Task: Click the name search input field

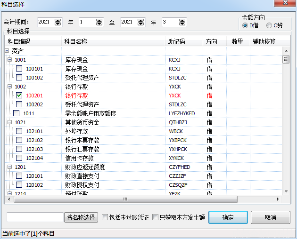Action: point(34,217)
